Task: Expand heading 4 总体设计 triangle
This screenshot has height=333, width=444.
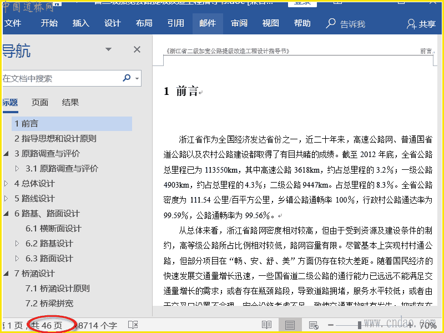Action: pos(6,184)
